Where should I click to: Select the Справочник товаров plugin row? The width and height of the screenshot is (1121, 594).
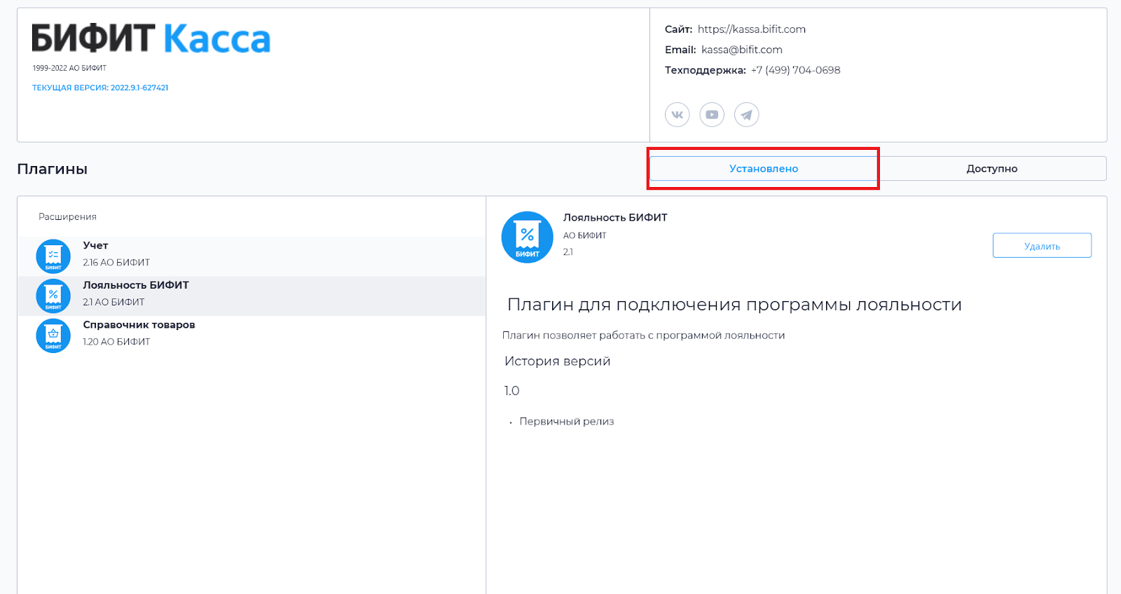[x=252, y=336]
